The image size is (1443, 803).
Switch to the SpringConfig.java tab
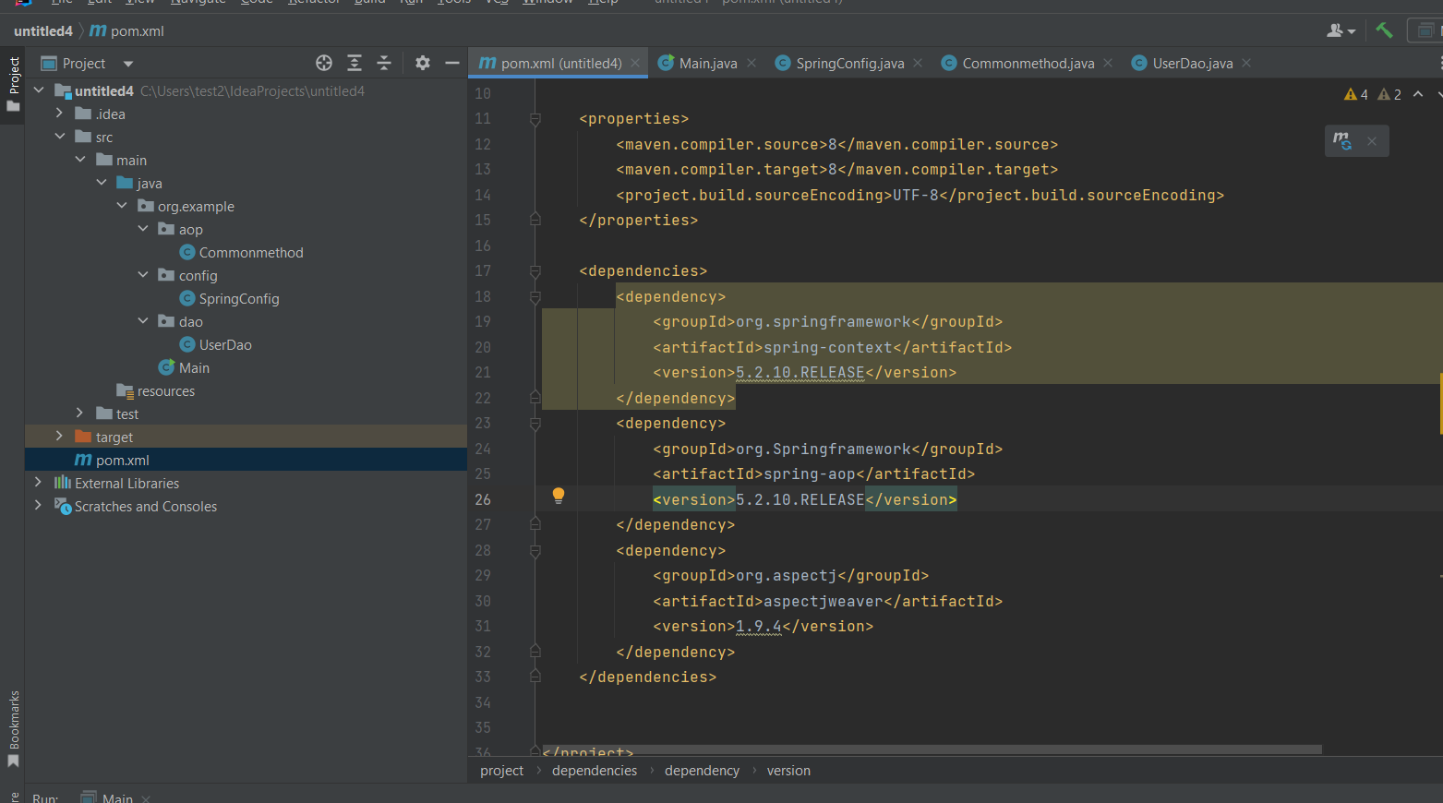(x=849, y=63)
